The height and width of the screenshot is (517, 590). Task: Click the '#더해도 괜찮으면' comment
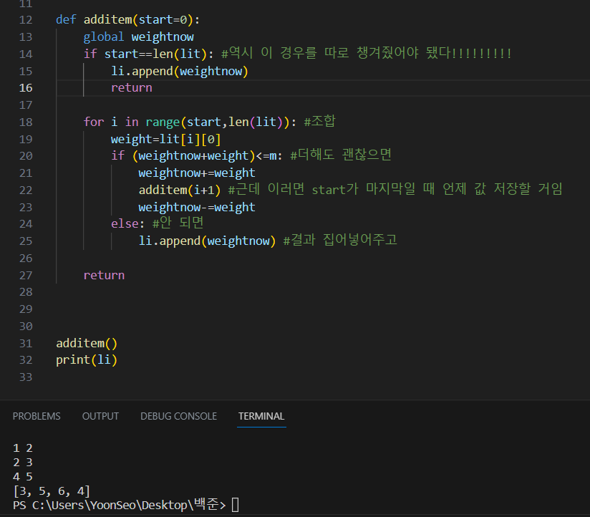coord(341,155)
